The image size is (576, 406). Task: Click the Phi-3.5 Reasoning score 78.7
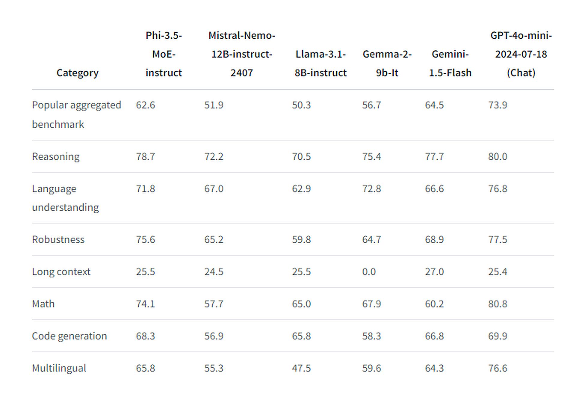145,156
